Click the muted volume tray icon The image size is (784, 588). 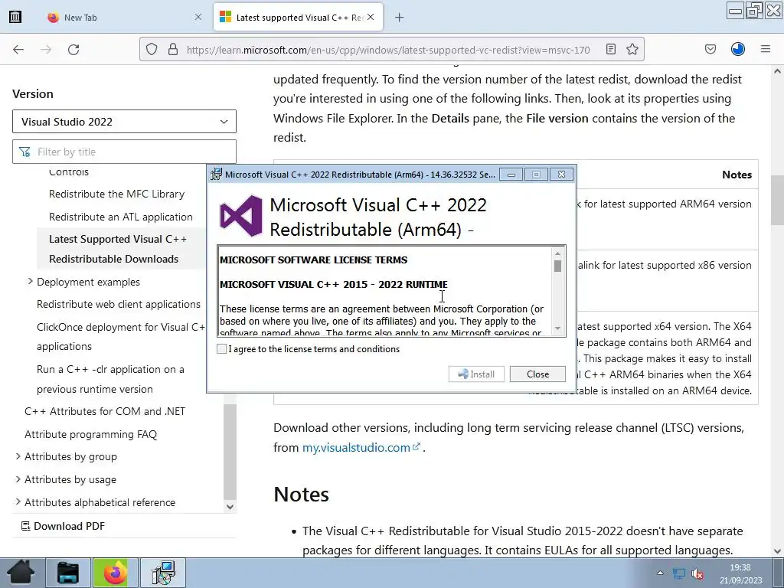697,573
